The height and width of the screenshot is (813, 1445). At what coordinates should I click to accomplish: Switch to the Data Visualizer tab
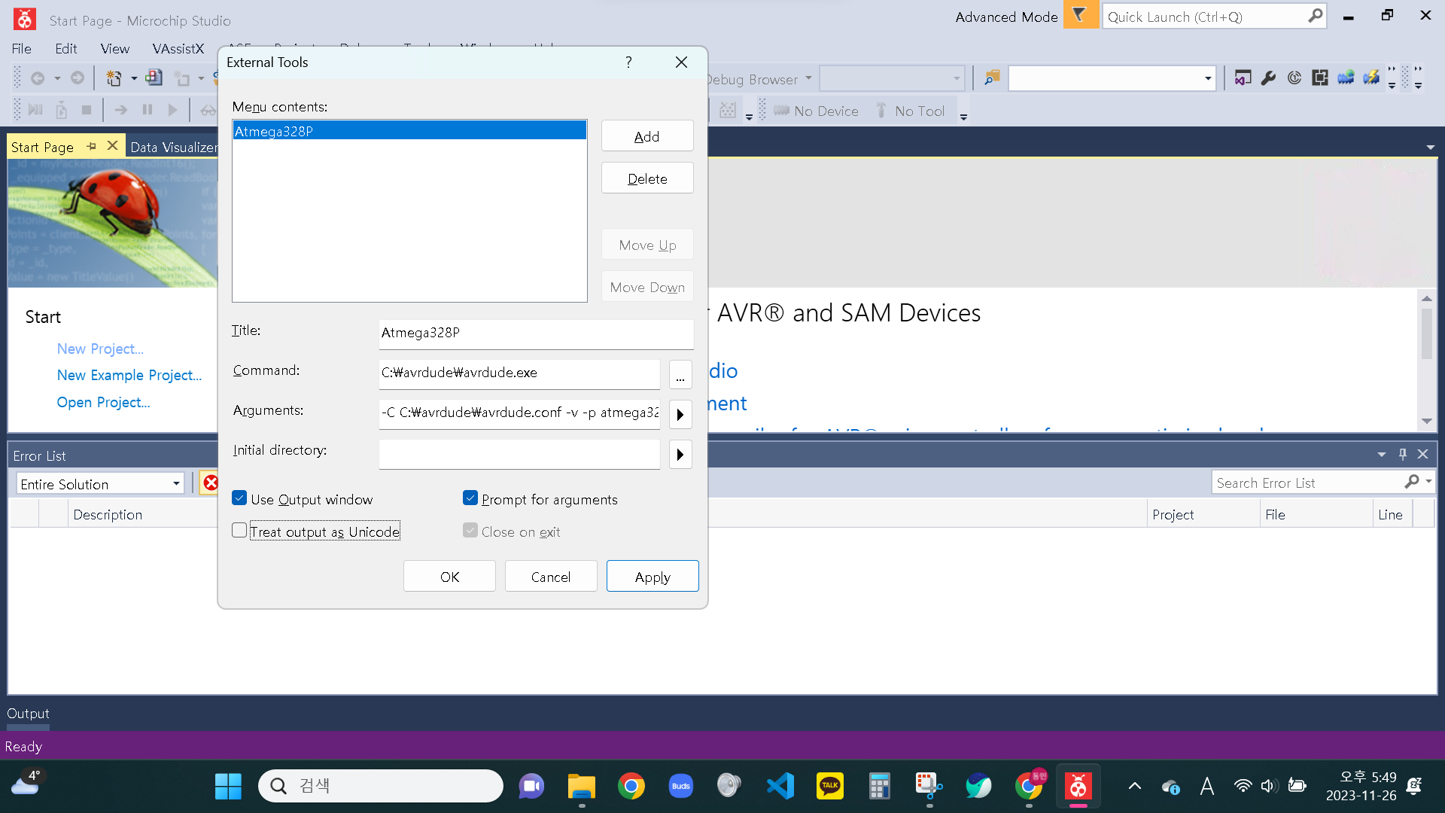[174, 148]
